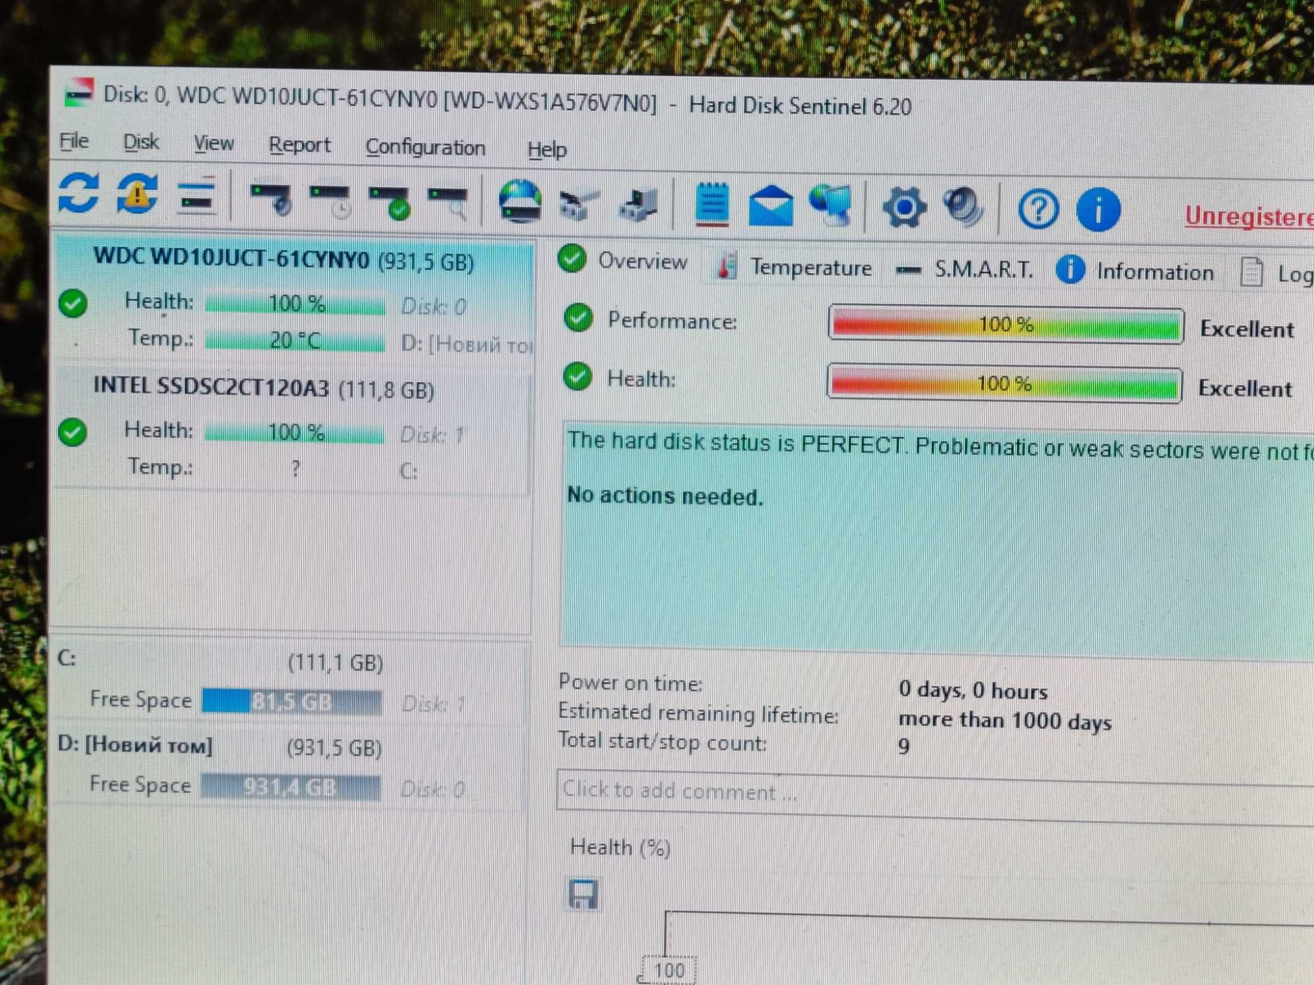The height and width of the screenshot is (985, 1314).
Task: Click the globe over disk toolbar icon
Action: (x=520, y=202)
